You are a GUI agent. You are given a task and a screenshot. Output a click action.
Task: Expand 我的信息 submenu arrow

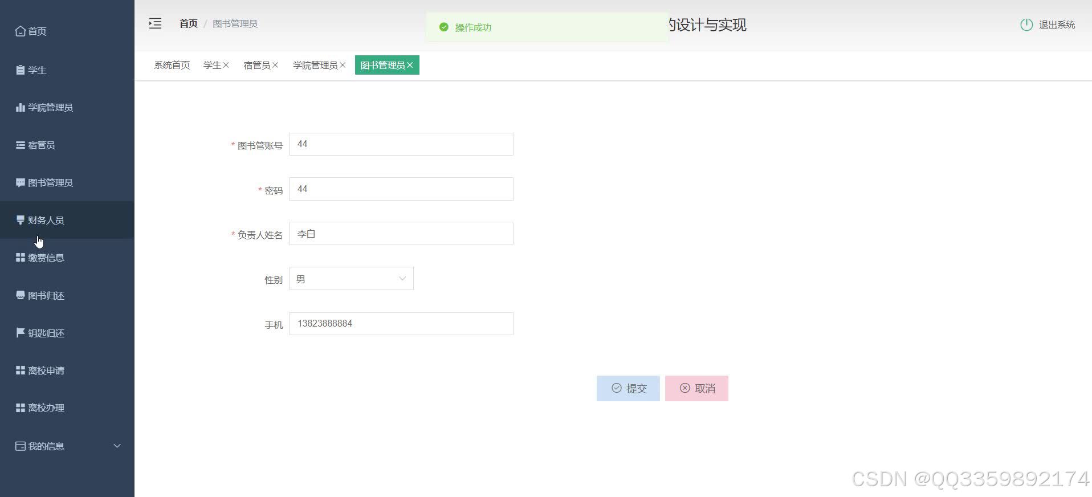coord(117,446)
